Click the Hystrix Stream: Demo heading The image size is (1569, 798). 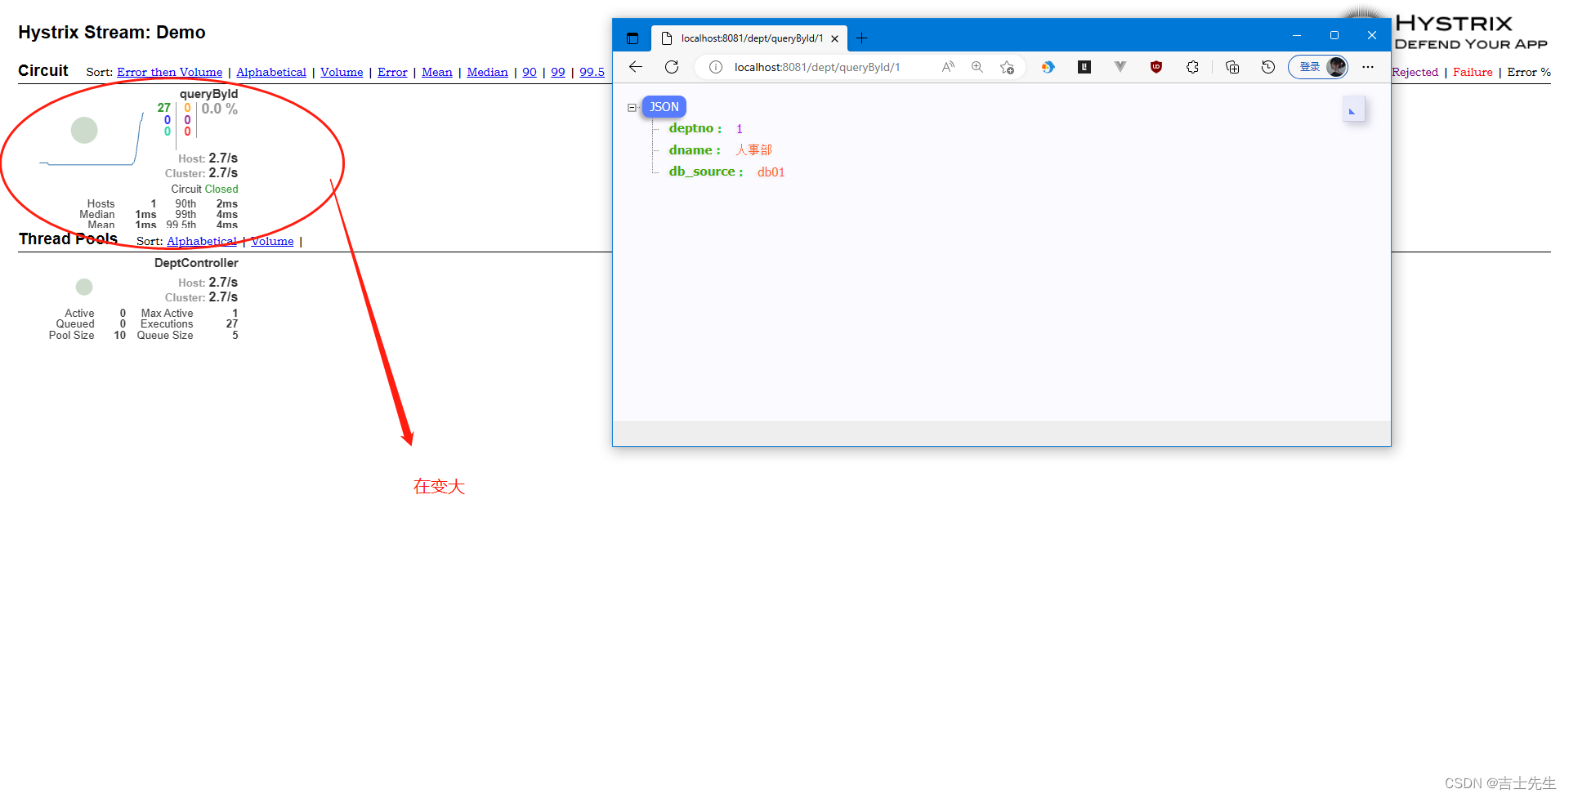[x=112, y=33]
